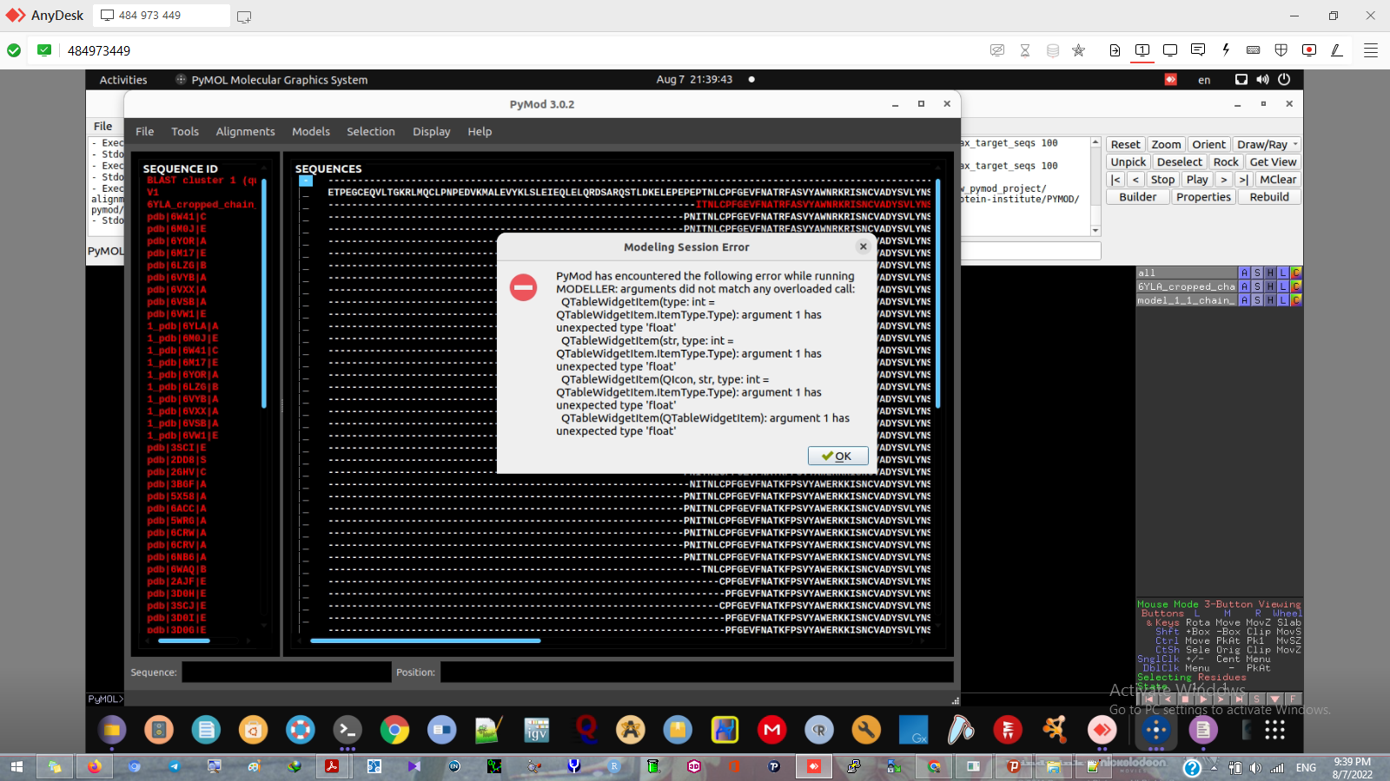
Task: Click sequence ID vertical scrollbar in PyMod
Action: (264, 293)
